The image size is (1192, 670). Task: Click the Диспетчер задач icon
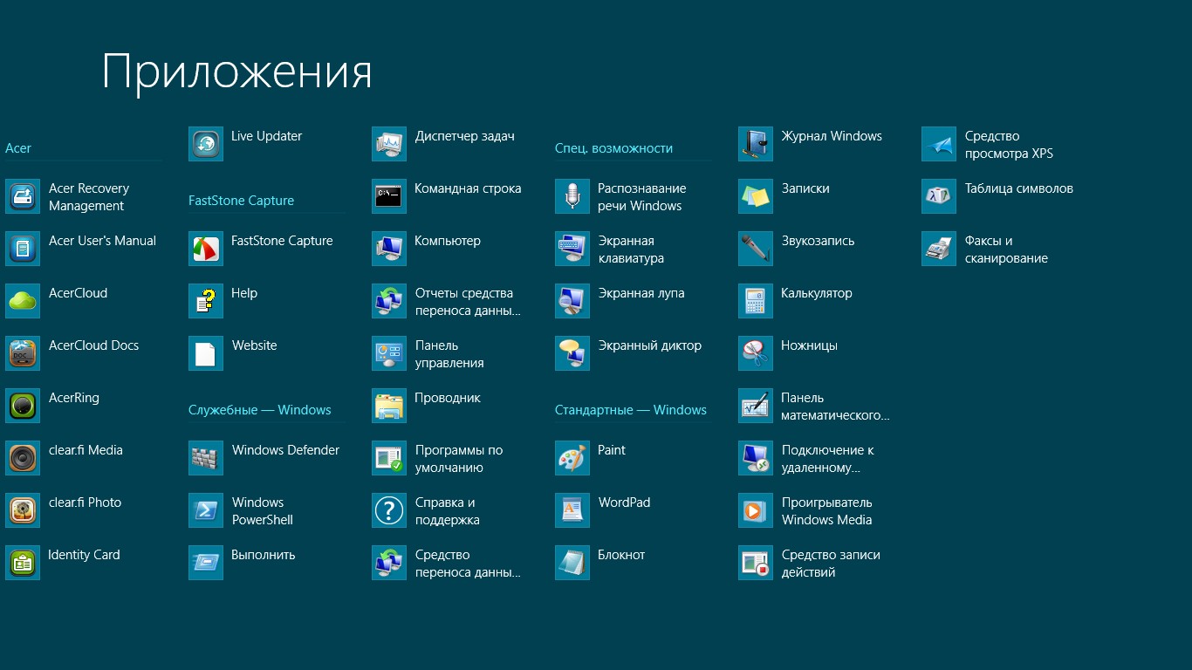point(389,144)
